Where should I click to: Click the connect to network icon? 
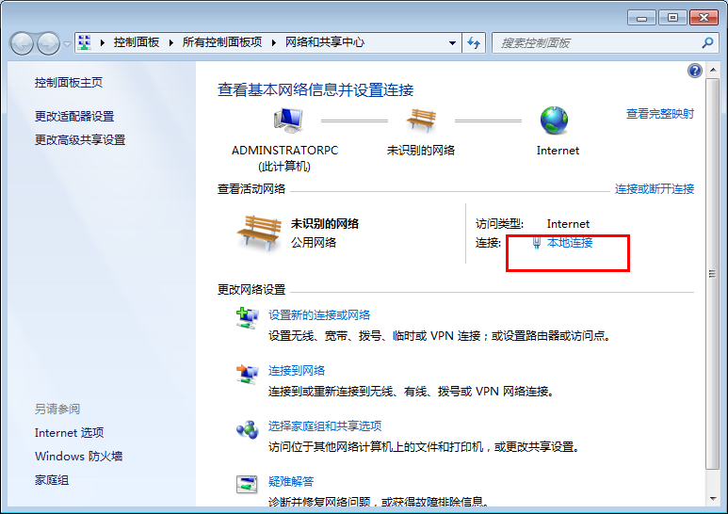point(247,374)
